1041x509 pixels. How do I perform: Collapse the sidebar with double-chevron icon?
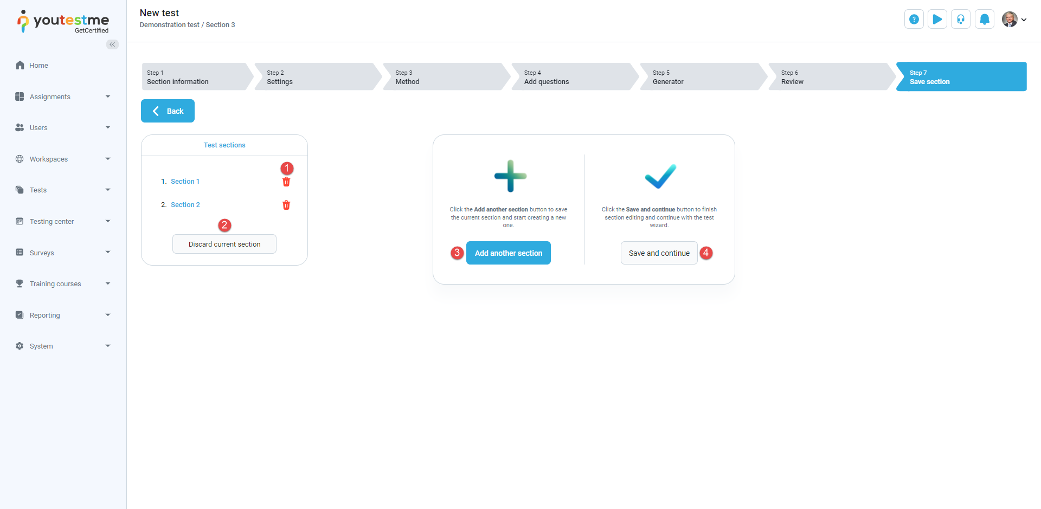click(112, 44)
